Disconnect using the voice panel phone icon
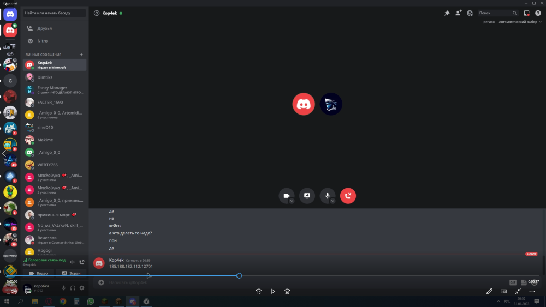This screenshot has width=546, height=307. click(x=82, y=262)
